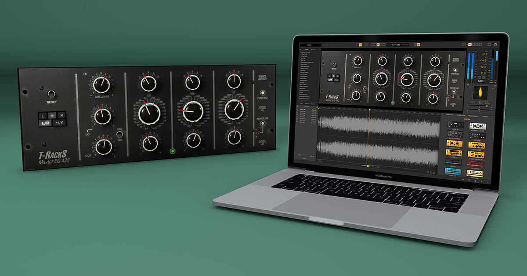
Task: Select the Classic Comp module thumbnail
Action: [x=476, y=145]
